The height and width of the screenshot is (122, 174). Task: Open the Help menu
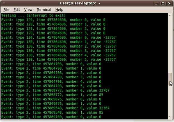tap(59, 10)
